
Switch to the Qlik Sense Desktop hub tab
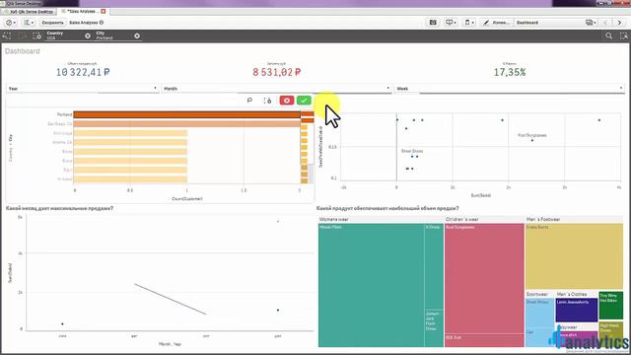(30, 12)
